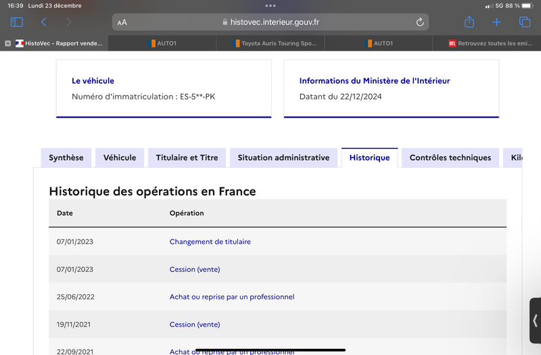Open Achat ou reprise par un professionnel 25/06/2022
This screenshot has width=541, height=355.
coord(232,297)
